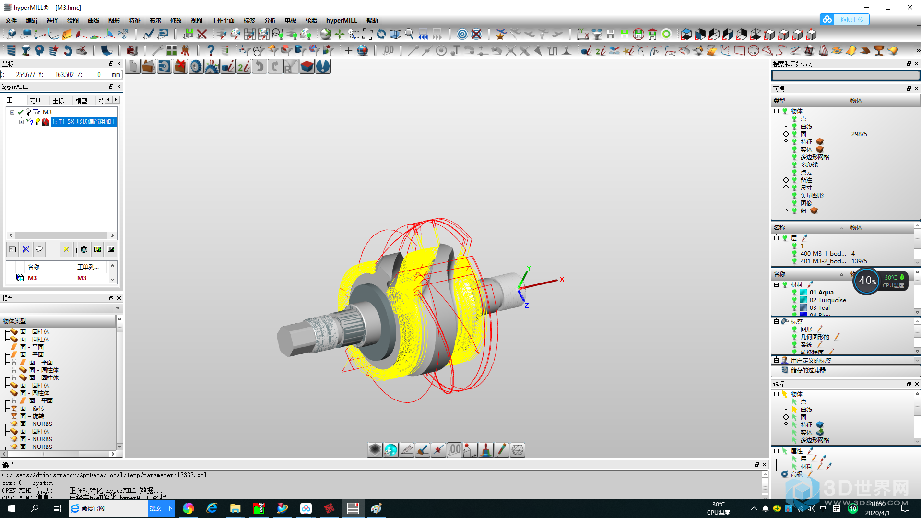Click the green pan arrows icon
Image resolution: width=921 pixels, height=518 pixels.
[x=340, y=34]
